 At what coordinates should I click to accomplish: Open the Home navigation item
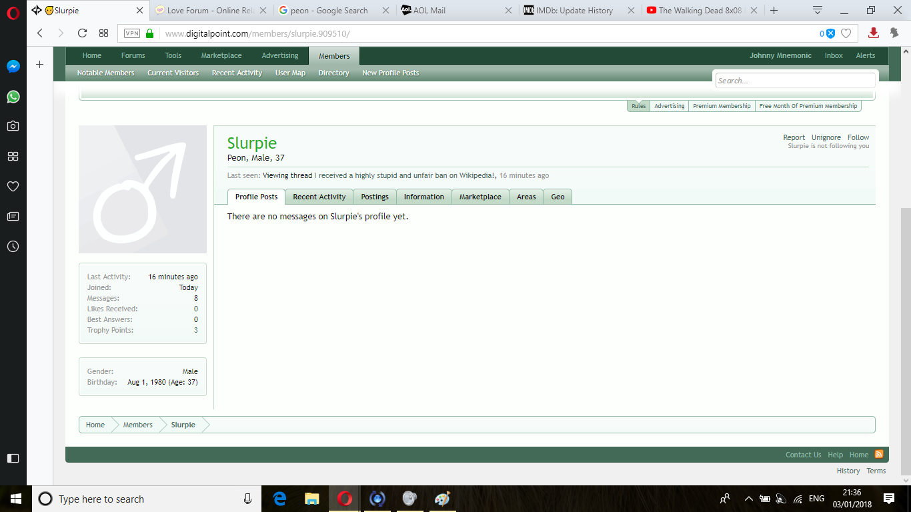[x=92, y=55]
